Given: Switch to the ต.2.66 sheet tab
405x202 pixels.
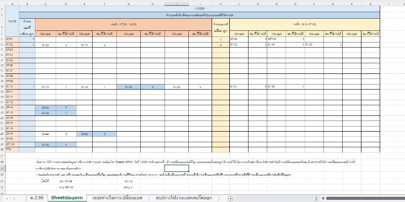Looking at the screenshot, I should pos(36,198).
